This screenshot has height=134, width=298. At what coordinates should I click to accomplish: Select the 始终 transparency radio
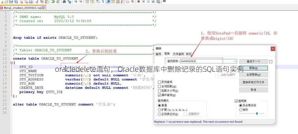tap(241, 110)
